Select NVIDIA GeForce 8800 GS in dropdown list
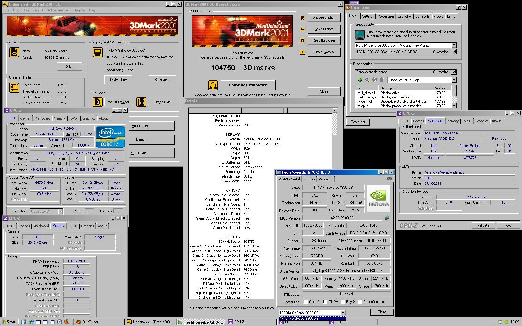Viewport: 522px width, 326px height. tap(312, 319)
